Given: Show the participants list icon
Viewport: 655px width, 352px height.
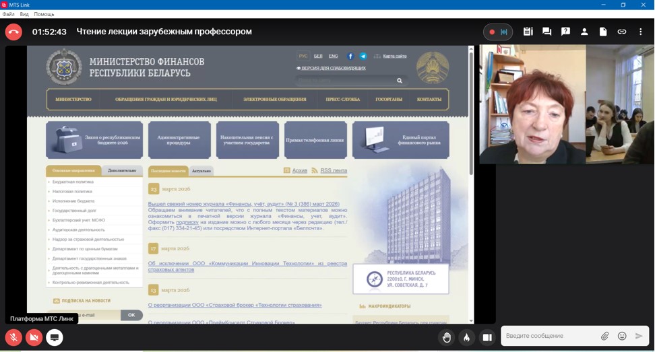Looking at the screenshot, I should click(584, 32).
